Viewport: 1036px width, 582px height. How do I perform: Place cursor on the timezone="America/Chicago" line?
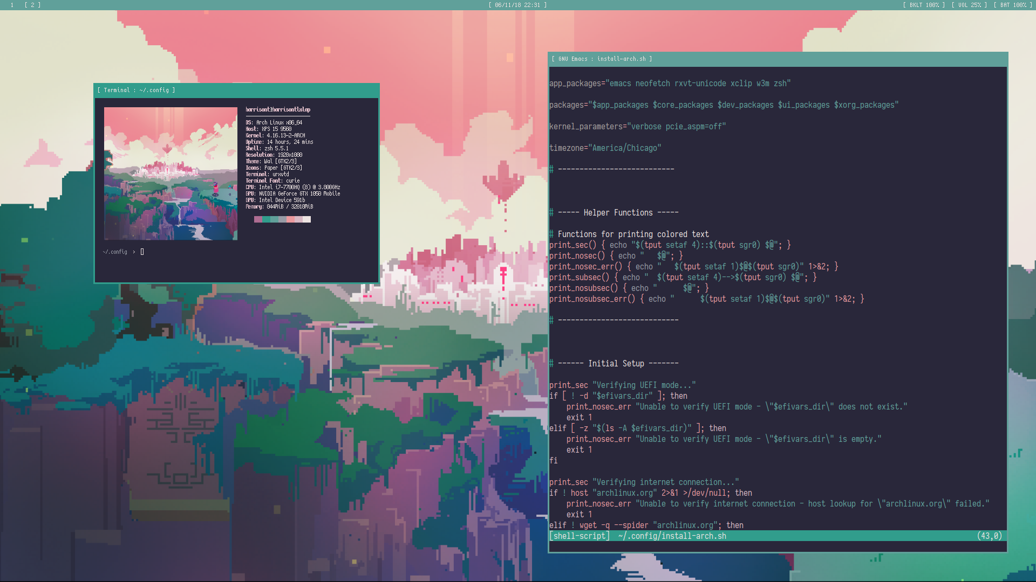click(x=605, y=148)
